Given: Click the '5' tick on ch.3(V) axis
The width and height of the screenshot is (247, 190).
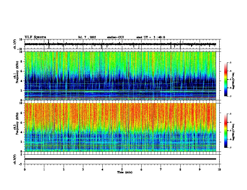Looking at the screenshot, I should (22, 155).
